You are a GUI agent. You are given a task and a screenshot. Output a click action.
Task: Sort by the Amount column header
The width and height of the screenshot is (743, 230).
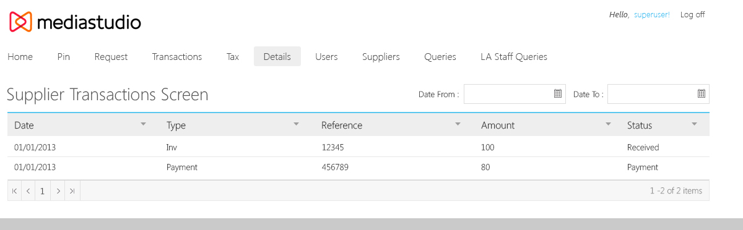(x=498, y=125)
